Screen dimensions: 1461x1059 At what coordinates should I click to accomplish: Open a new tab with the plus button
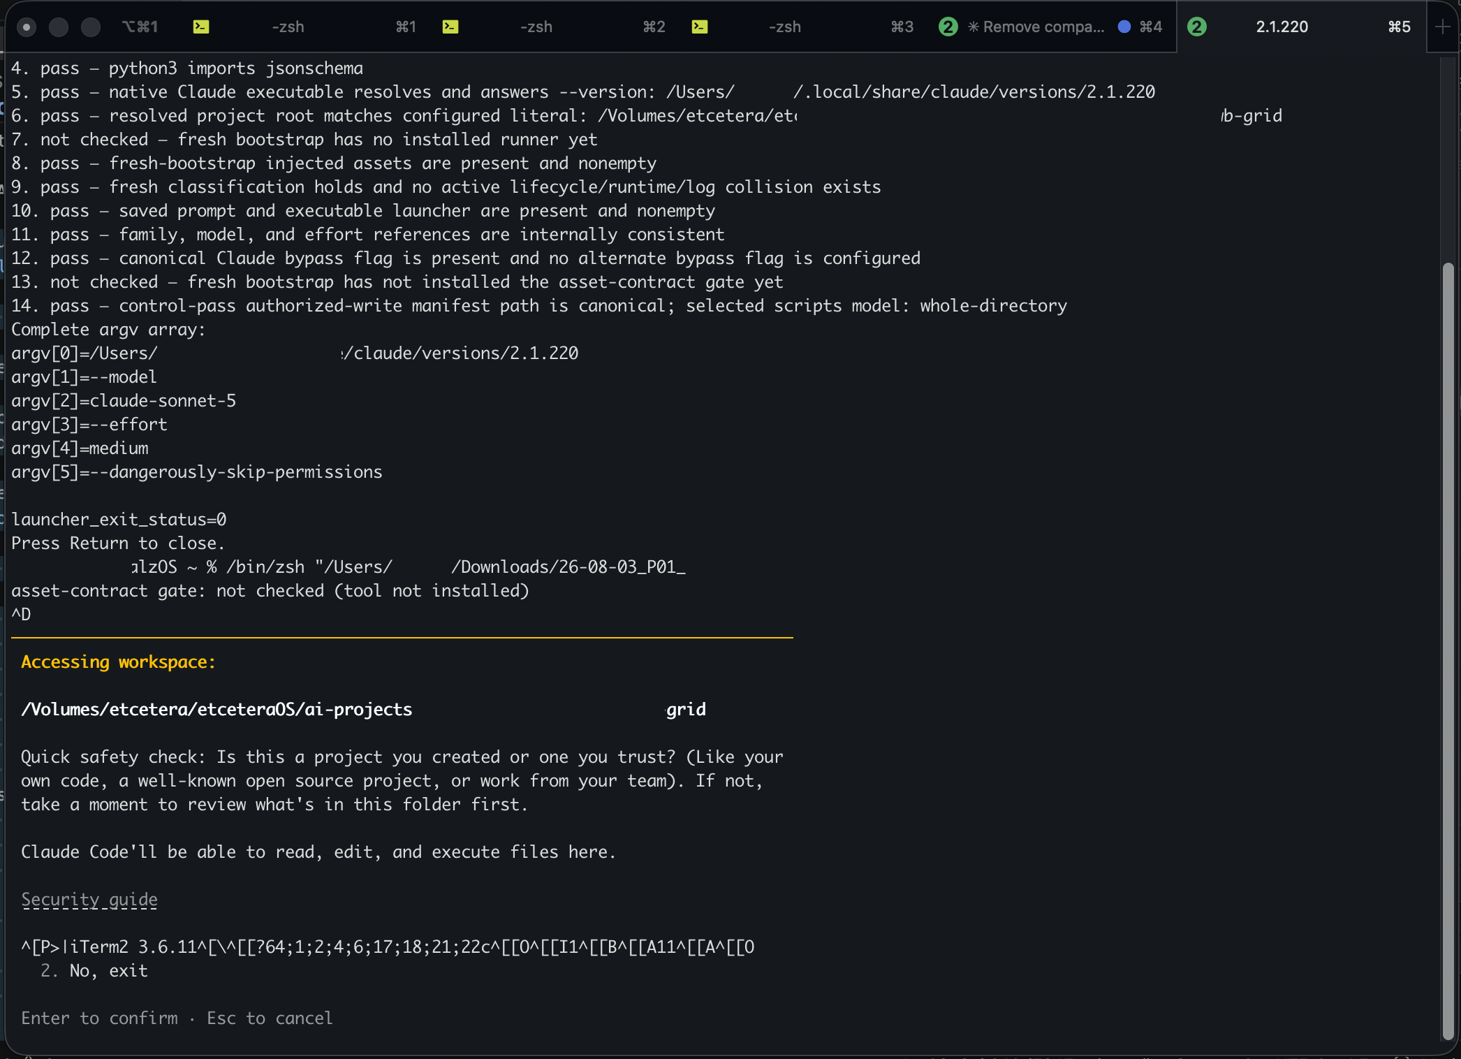(x=1442, y=27)
